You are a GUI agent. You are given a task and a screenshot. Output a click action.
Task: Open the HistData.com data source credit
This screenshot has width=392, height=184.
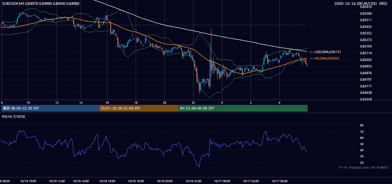[x=364, y=167]
